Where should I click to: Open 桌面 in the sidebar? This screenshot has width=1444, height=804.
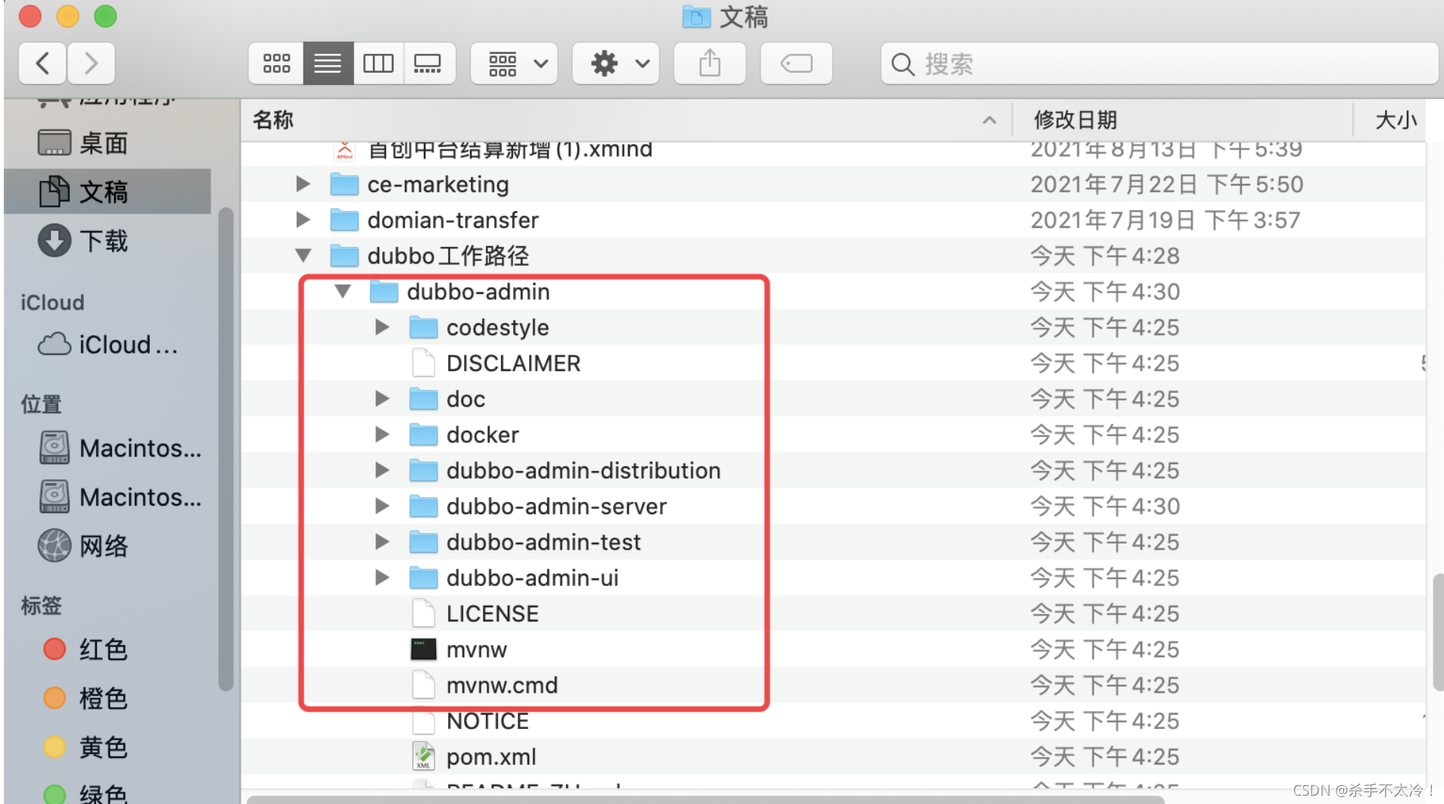pyautogui.click(x=107, y=142)
